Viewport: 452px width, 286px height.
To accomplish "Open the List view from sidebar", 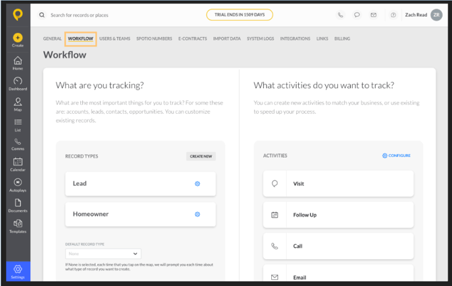I will [18, 125].
